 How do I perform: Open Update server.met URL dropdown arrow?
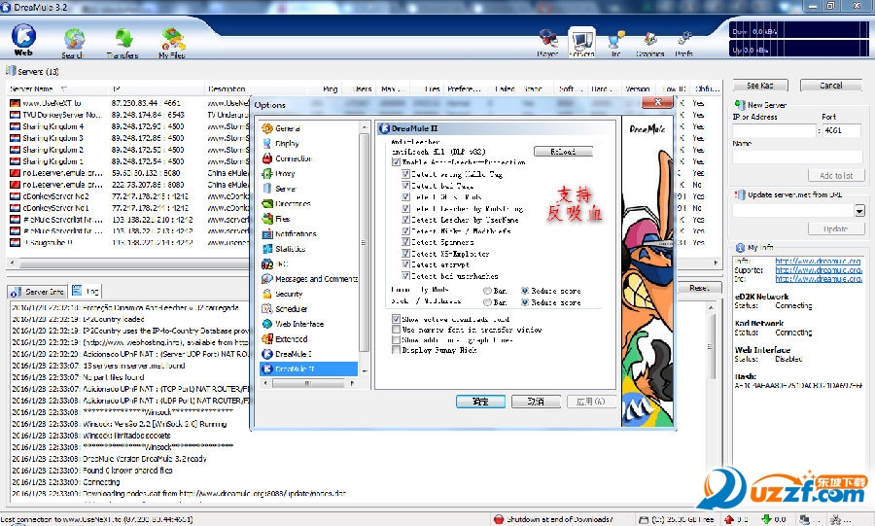[859, 211]
